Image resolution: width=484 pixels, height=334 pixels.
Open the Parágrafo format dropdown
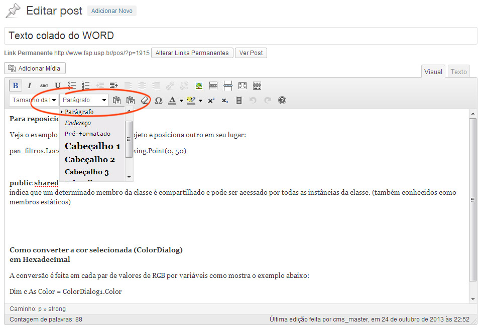click(x=84, y=100)
